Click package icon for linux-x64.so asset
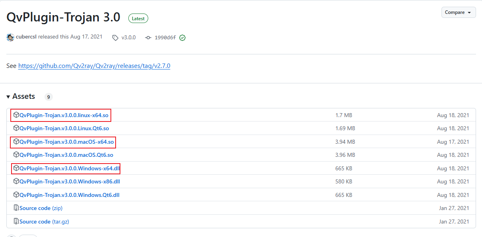Screen dimensions: 482x237 16,115
